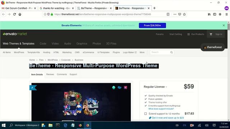Click Home breadcrumb
The width and height of the screenshot is (230, 129).
32,60
